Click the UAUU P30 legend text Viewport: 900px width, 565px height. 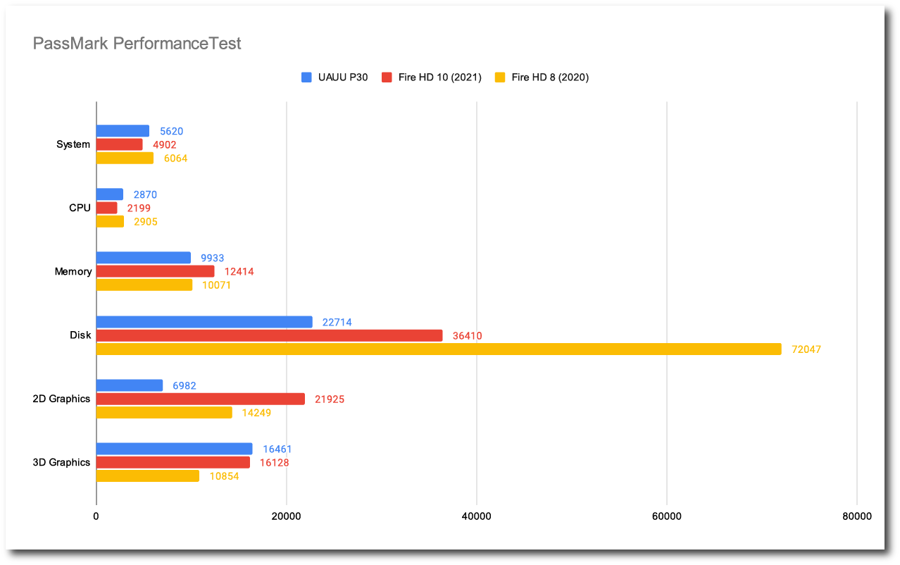342,77
